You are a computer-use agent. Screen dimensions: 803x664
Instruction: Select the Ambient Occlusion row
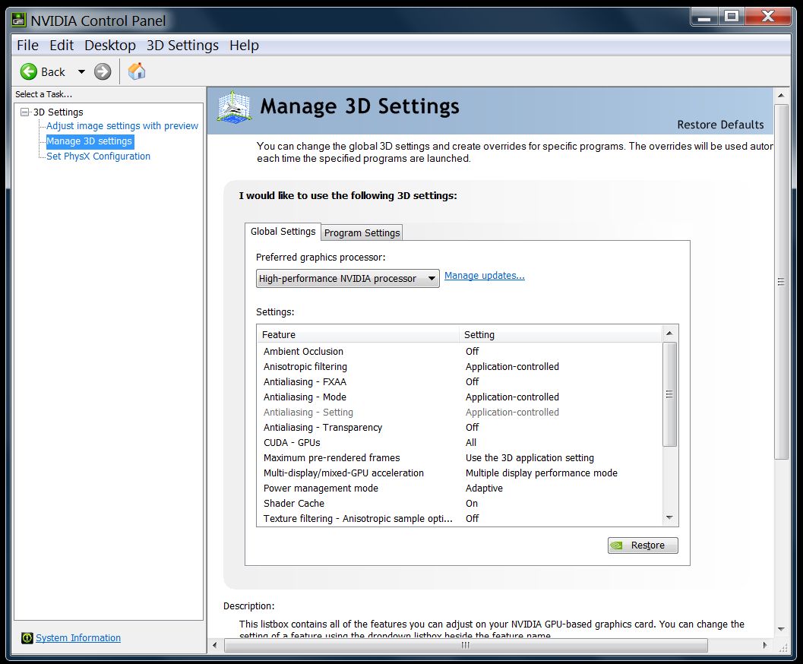click(x=460, y=352)
